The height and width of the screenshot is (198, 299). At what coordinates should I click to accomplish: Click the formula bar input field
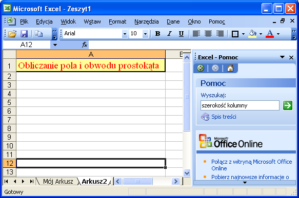click(193, 45)
